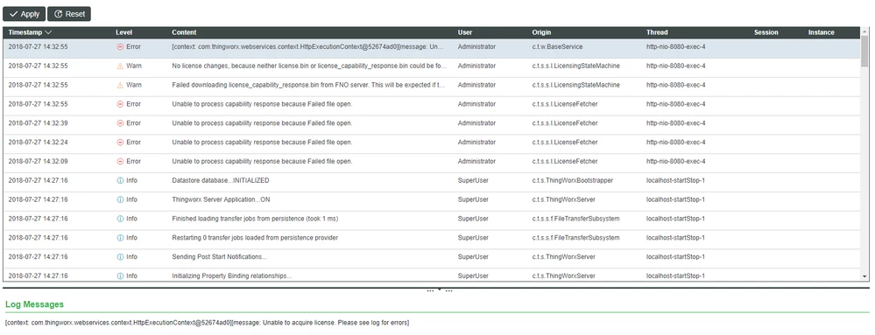Click the Apply button
Viewport: 875px width, 335px height.
24,14
